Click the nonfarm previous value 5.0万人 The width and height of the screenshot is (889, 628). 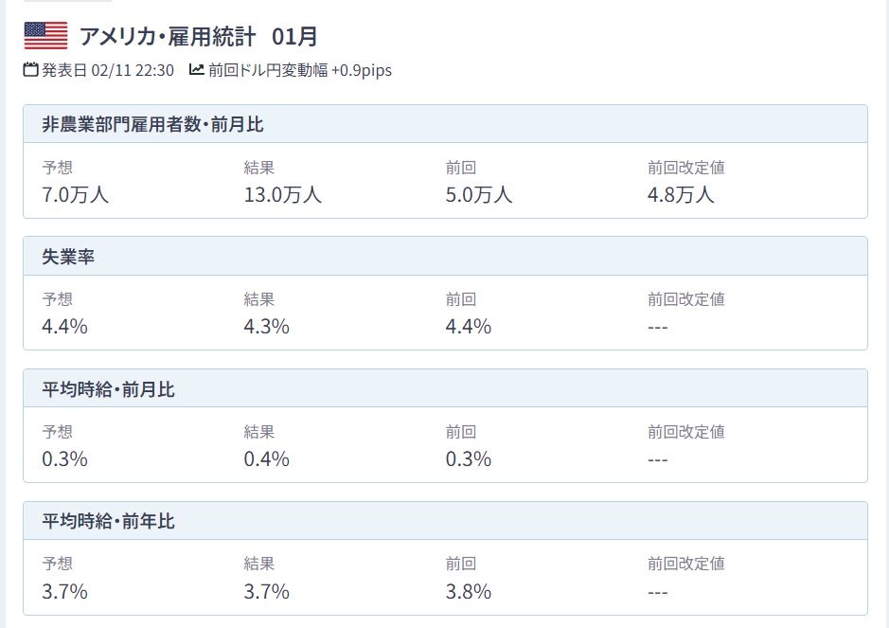(479, 195)
